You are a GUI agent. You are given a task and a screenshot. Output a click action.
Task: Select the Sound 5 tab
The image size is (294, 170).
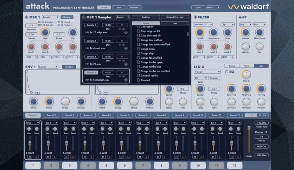pyautogui.click(x=106, y=115)
